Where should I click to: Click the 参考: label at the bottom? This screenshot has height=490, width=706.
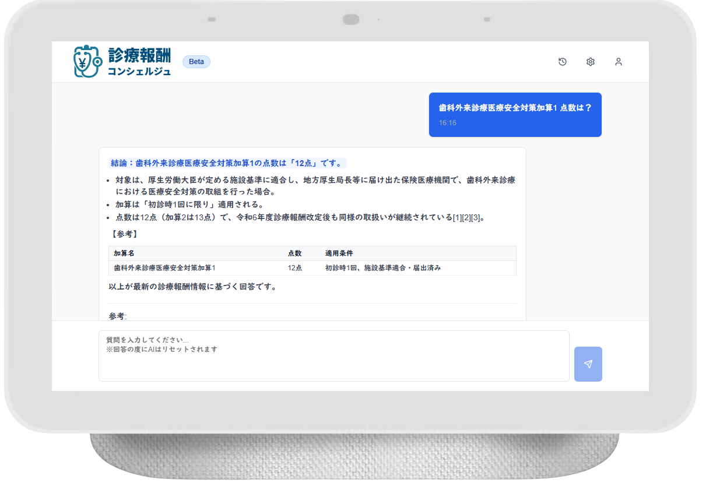(118, 316)
